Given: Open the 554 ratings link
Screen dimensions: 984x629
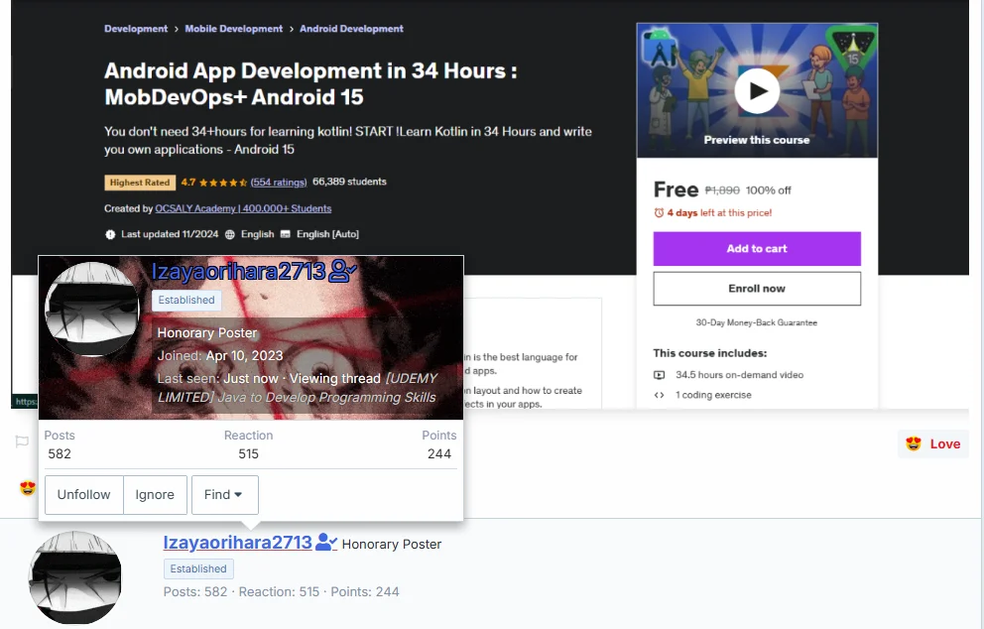Looking at the screenshot, I should point(279,182).
